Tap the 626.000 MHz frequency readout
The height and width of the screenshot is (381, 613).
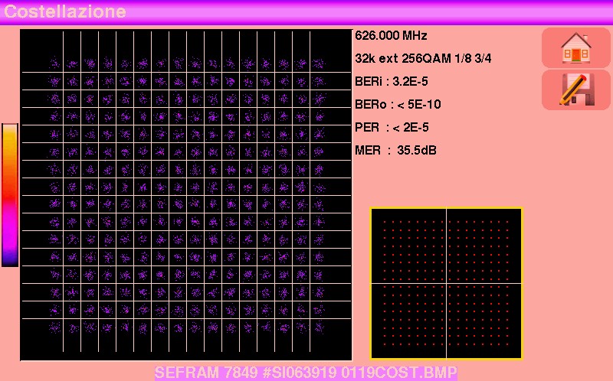391,36
